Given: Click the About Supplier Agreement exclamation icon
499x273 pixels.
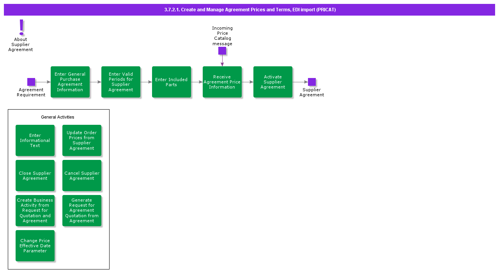Looking at the screenshot, I should tap(21, 27).
